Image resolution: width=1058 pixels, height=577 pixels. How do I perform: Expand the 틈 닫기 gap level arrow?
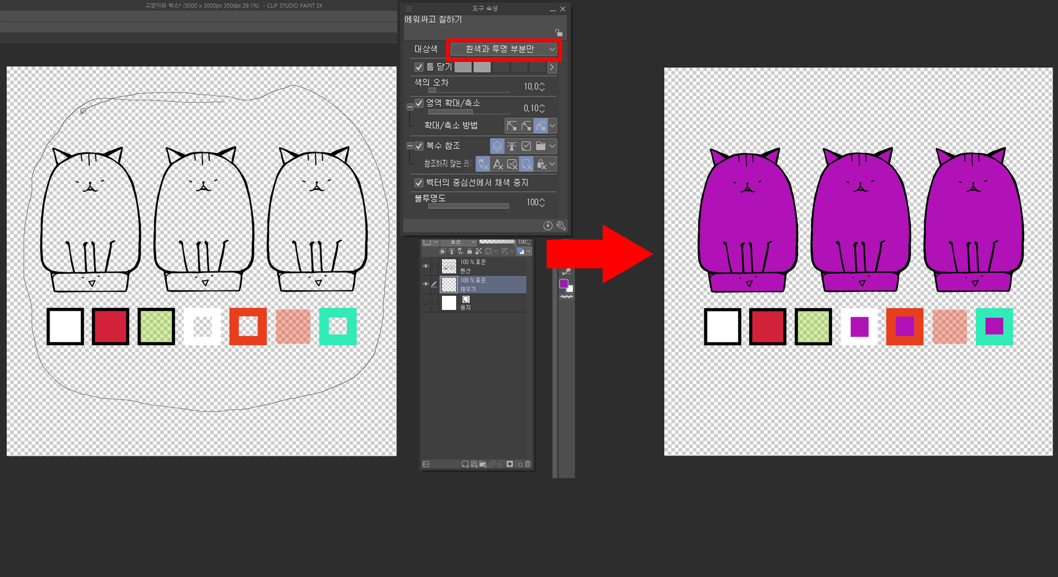551,67
